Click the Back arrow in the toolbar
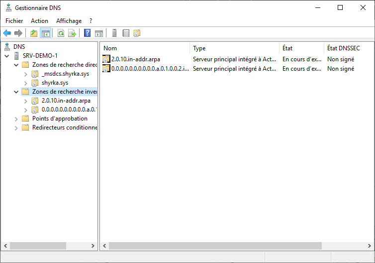This screenshot has height=263, width=375. [x=7, y=33]
